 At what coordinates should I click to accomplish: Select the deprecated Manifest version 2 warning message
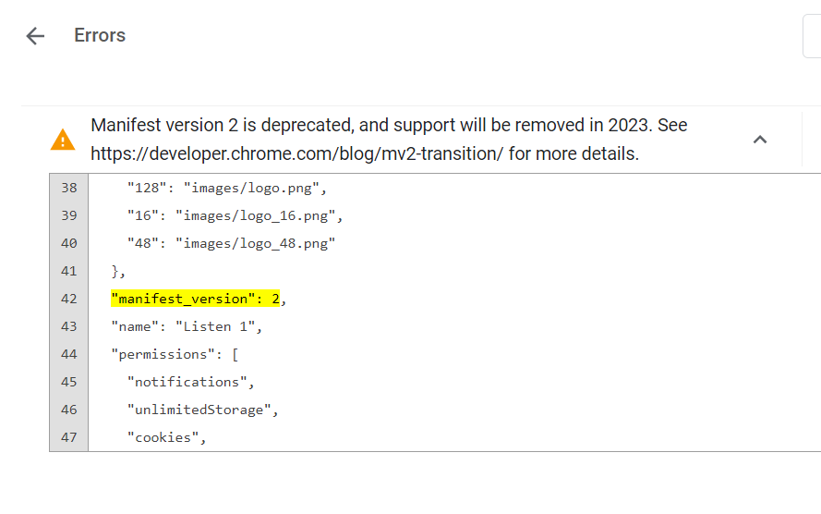pyautogui.click(x=389, y=140)
